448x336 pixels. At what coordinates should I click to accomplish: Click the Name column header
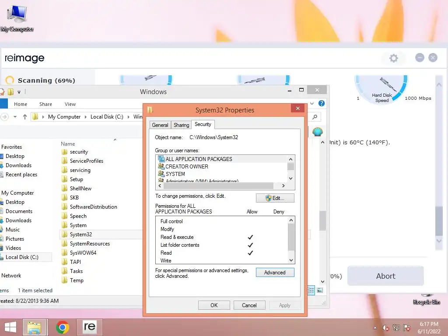(x=68, y=144)
